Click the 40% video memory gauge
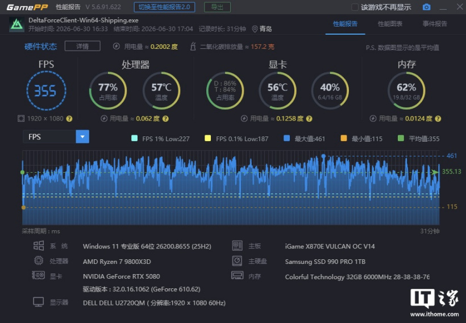The image size is (466, 323). click(x=330, y=91)
